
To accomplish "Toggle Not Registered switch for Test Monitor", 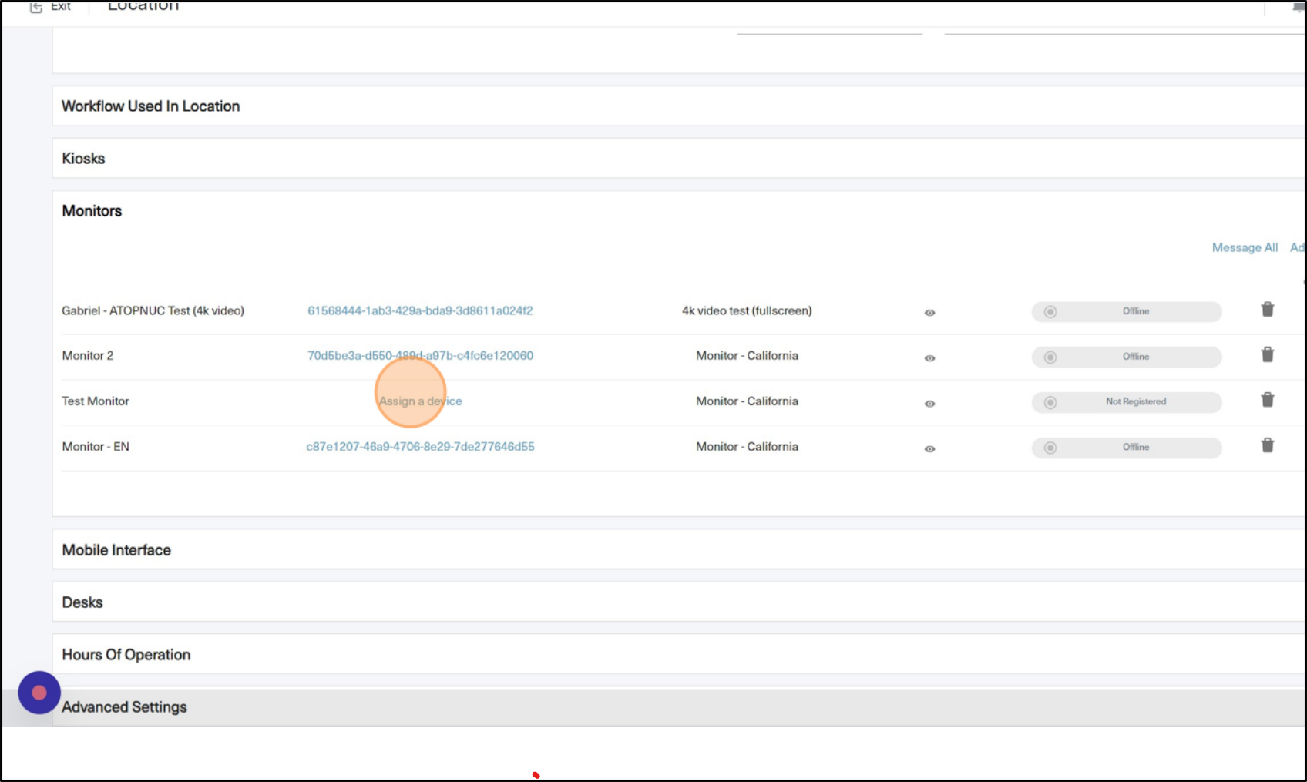I will [x=1127, y=402].
